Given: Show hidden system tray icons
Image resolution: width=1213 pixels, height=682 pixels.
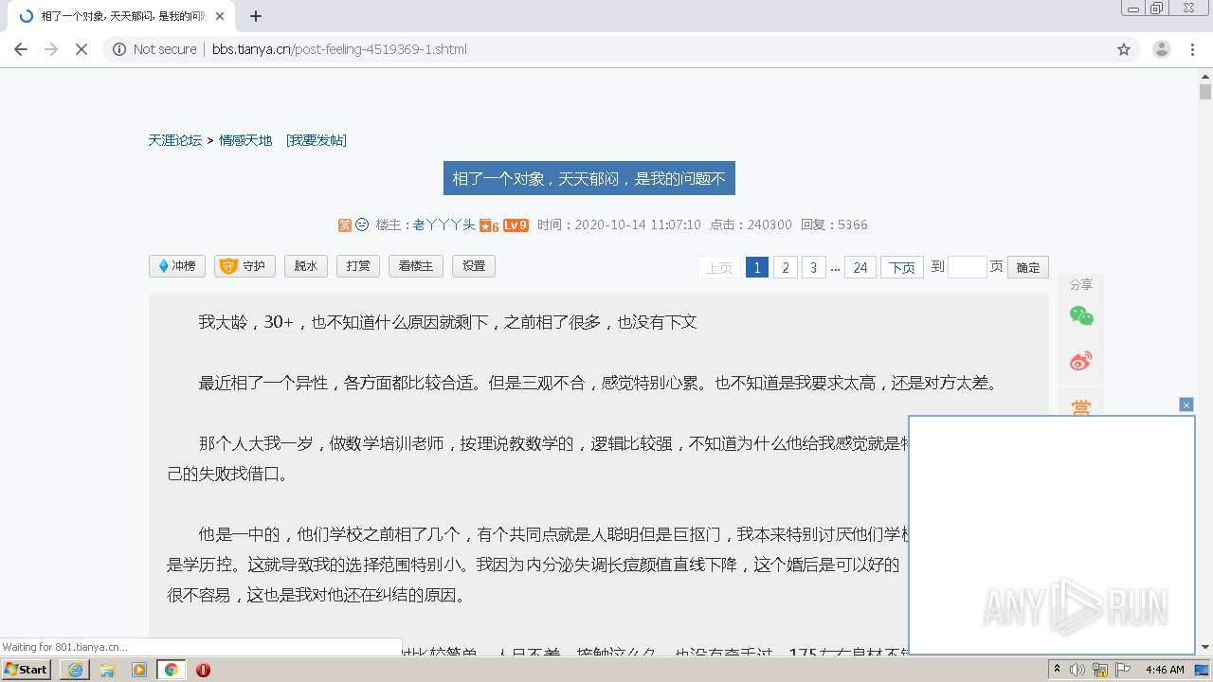Looking at the screenshot, I should pos(1058,670).
